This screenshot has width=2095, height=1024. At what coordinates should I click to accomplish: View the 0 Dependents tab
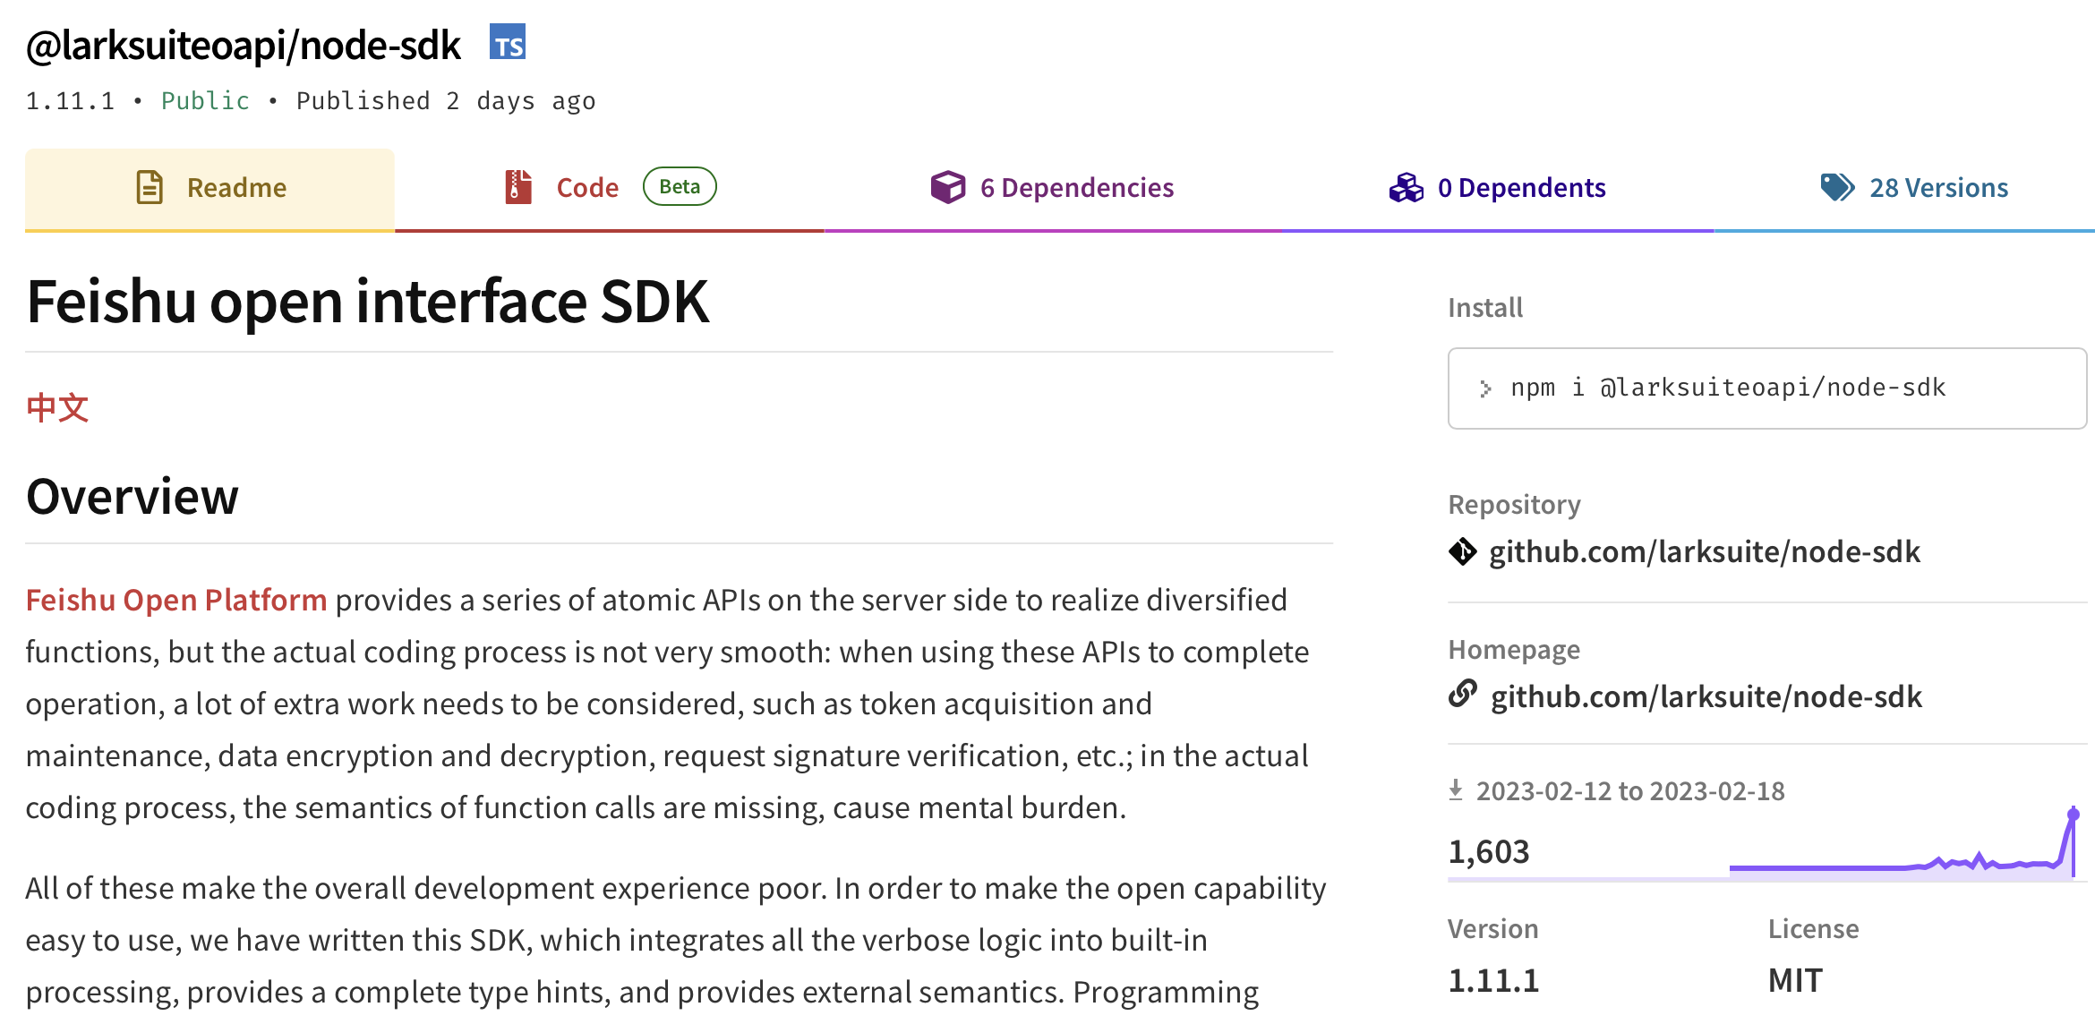point(1521,188)
